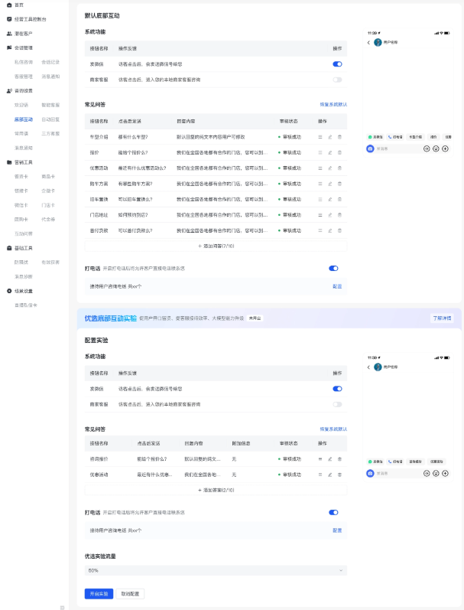The height and width of the screenshot is (610, 464).
Task: Delete the 报价 Q&A row
Action: pos(339,152)
